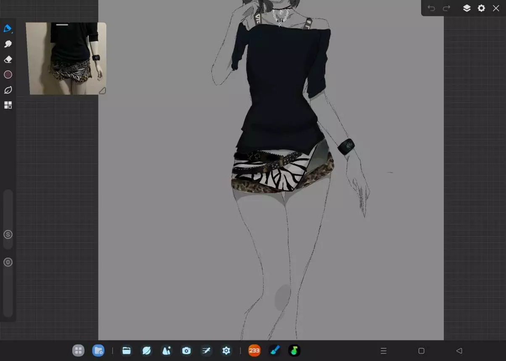506x361 pixels.
Task: Undo the last stroke
Action: click(431, 8)
